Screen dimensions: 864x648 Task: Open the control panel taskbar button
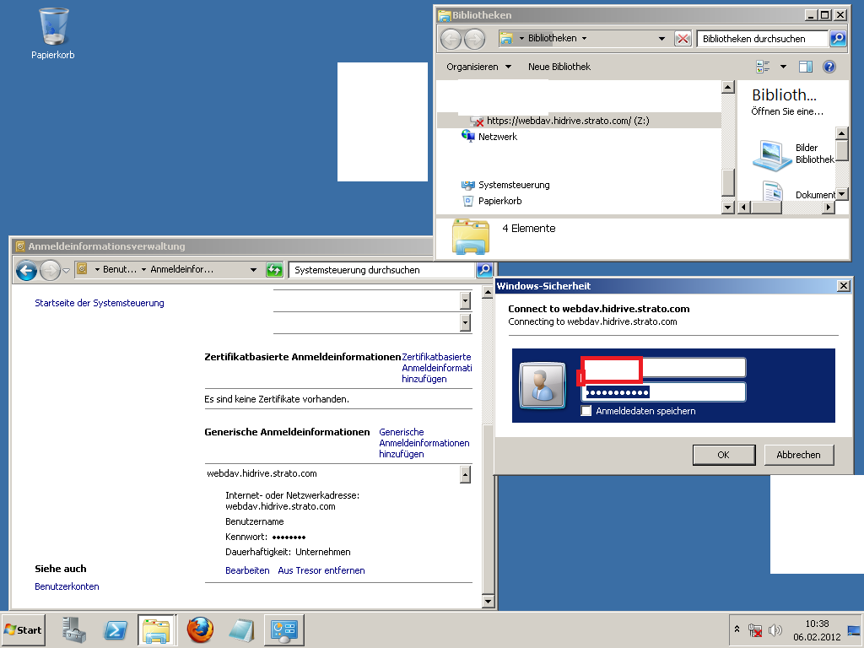(284, 630)
